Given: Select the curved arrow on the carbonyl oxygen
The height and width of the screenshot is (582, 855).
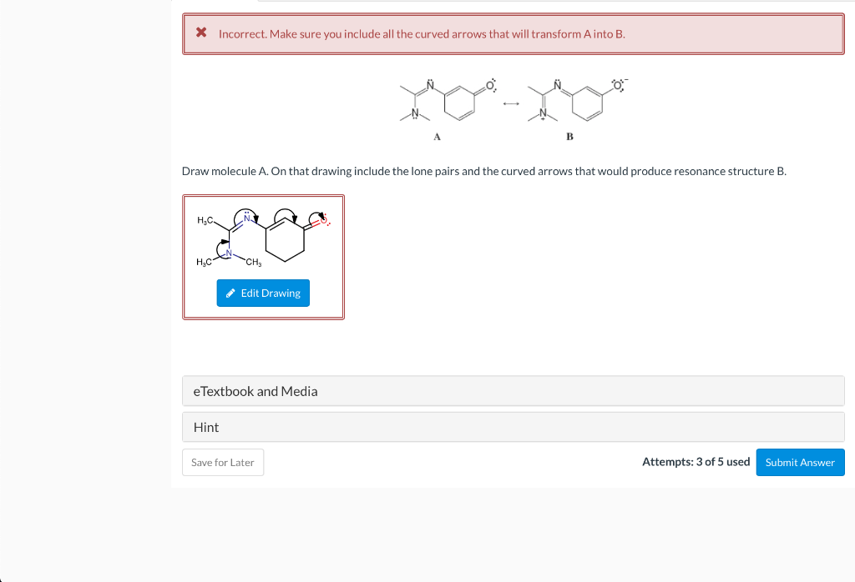Looking at the screenshot, I should [x=316, y=215].
